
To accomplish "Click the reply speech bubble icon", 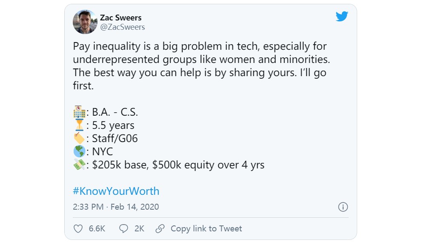I will (x=123, y=229).
